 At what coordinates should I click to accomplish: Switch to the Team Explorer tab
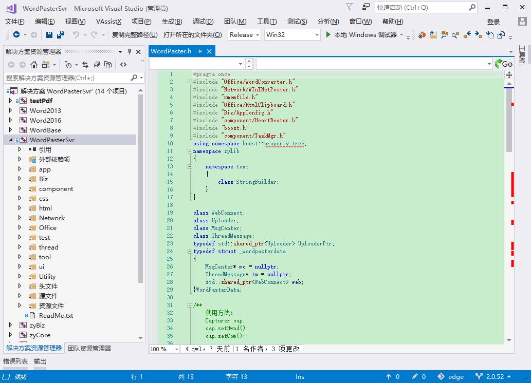89,348
